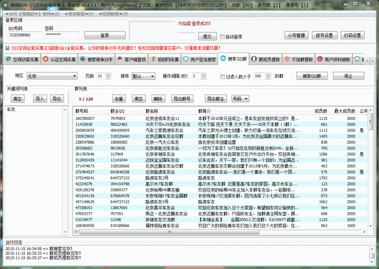The height and width of the screenshot is (269, 379).
Task: Click 清空 in the keyword list panel
Action: coord(17,99)
